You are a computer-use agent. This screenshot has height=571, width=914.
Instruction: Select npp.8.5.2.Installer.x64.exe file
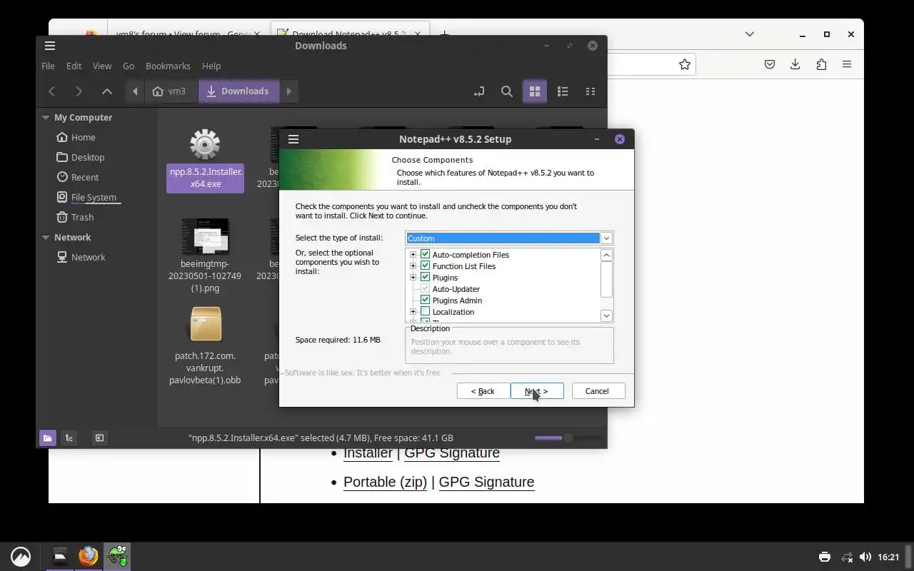pos(206,160)
